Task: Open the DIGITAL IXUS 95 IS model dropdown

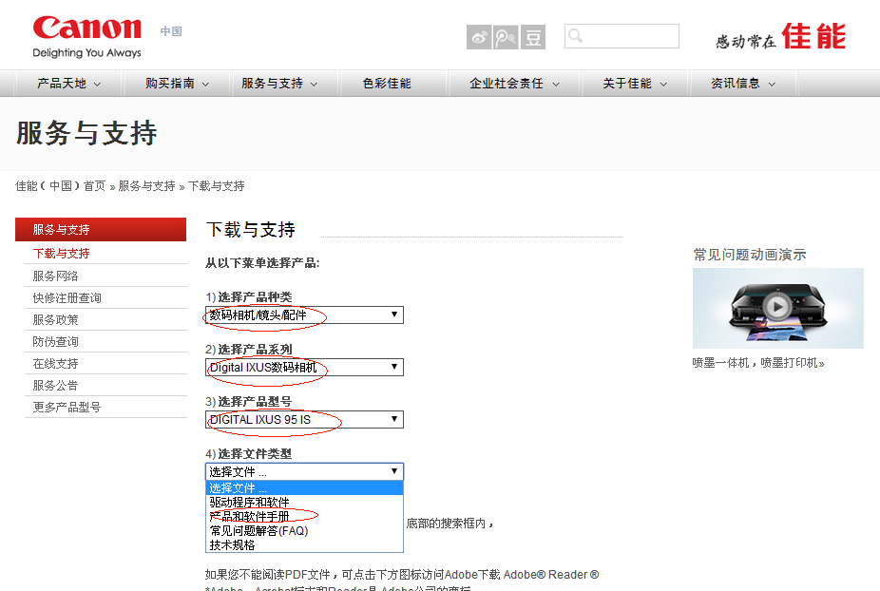Action: 304,419
